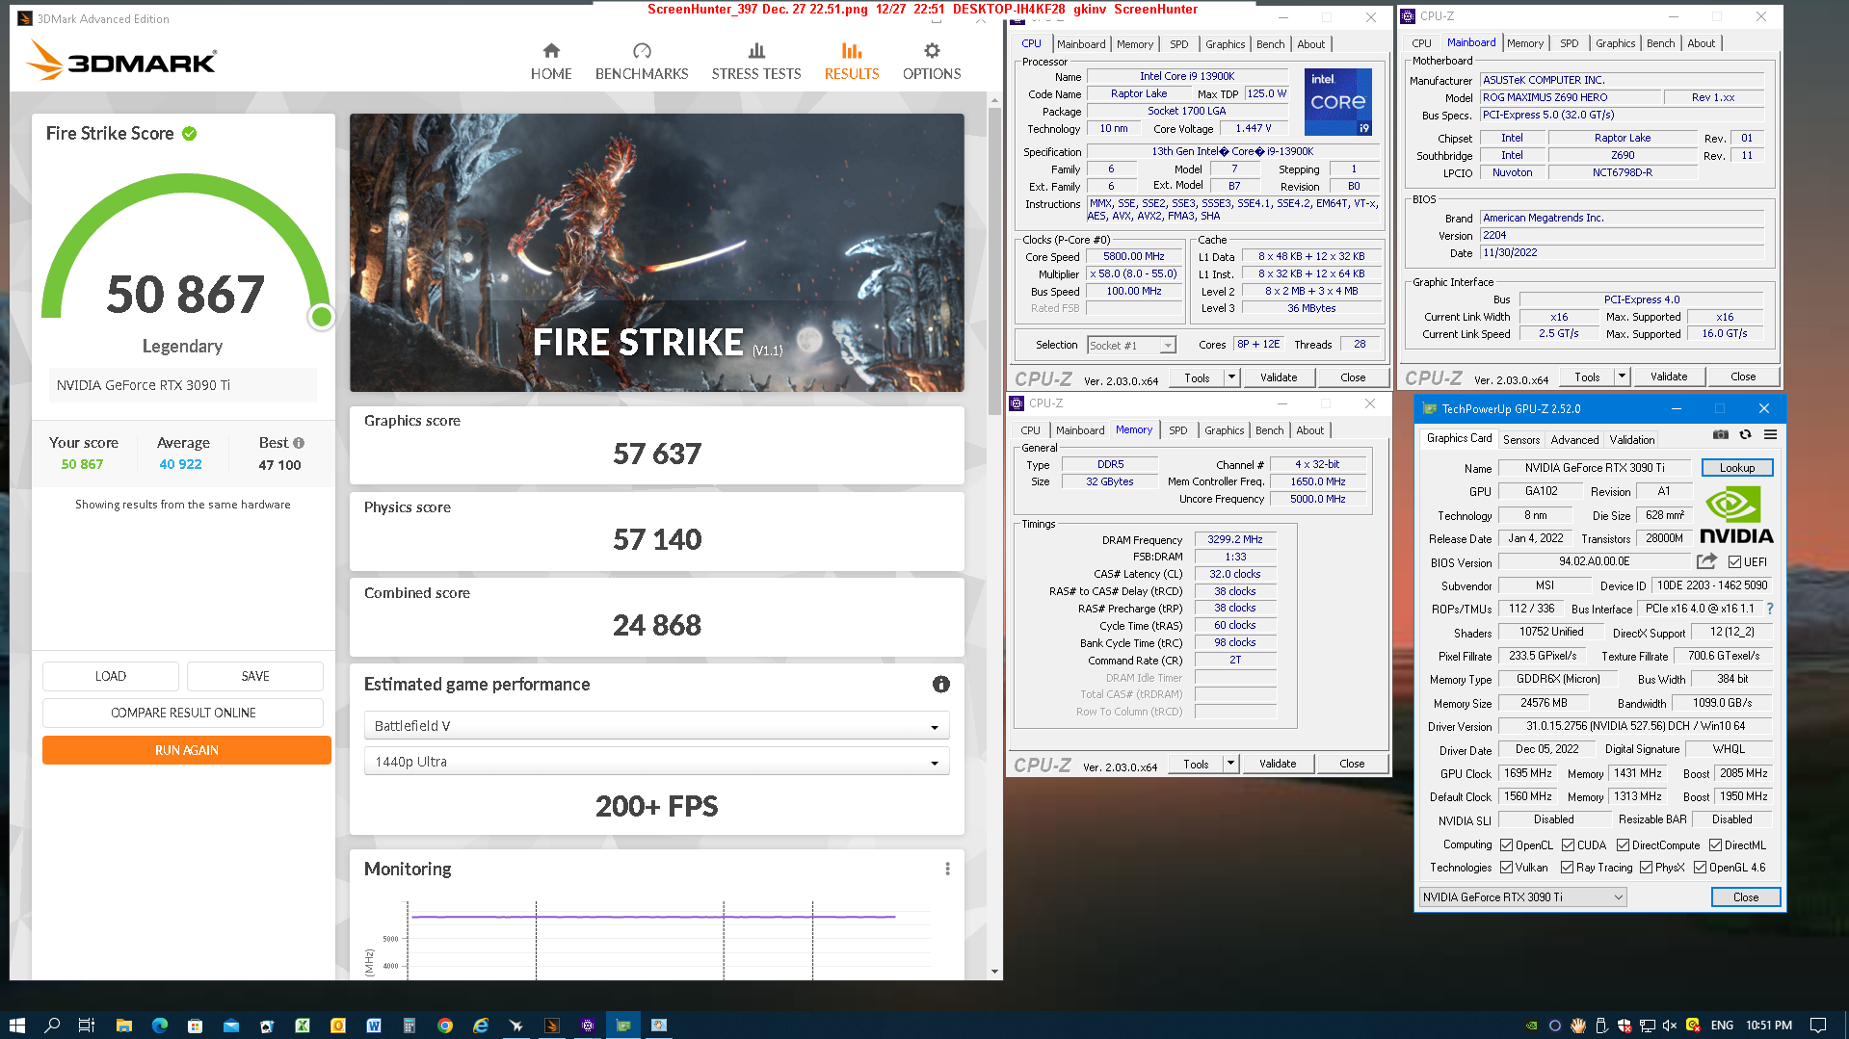The width and height of the screenshot is (1849, 1039).
Task: Switch to the Validation tab in GPU-Z
Action: (x=1632, y=439)
